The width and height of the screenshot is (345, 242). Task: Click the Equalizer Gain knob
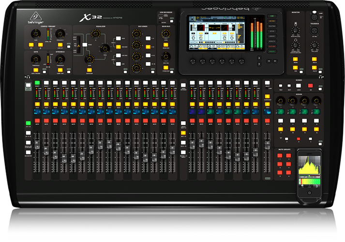tap(90, 59)
